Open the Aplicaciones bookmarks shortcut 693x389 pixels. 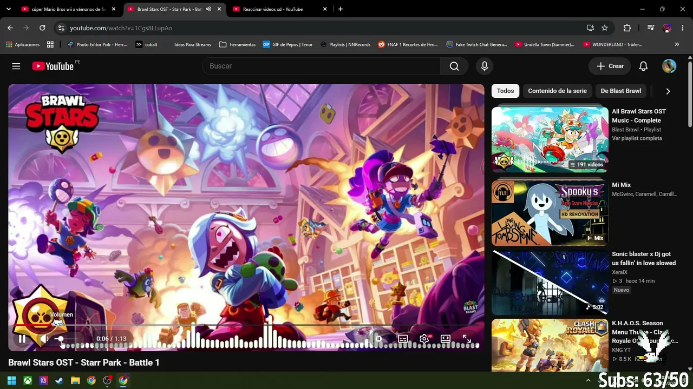point(22,44)
